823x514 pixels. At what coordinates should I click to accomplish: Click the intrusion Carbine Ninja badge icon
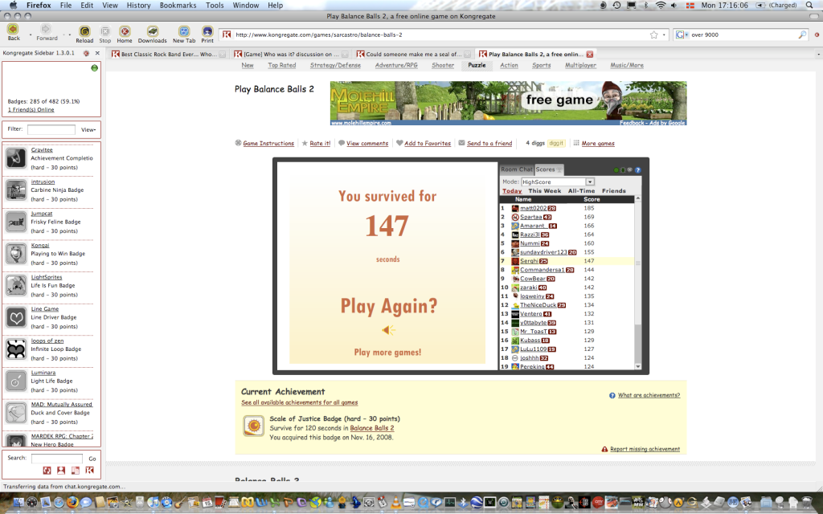point(16,190)
